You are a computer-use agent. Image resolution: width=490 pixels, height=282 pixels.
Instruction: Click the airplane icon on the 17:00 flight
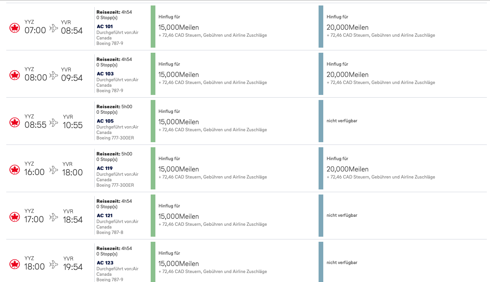(54, 218)
